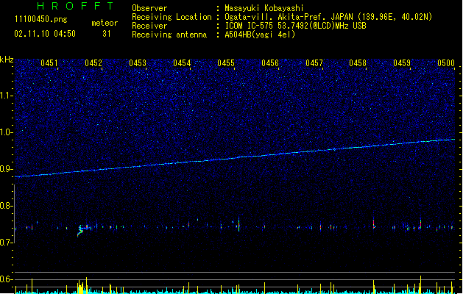Click the 0.9 frequency axis label
Image resolution: width=463 pixels, height=294 pixels.
coord(6,169)
